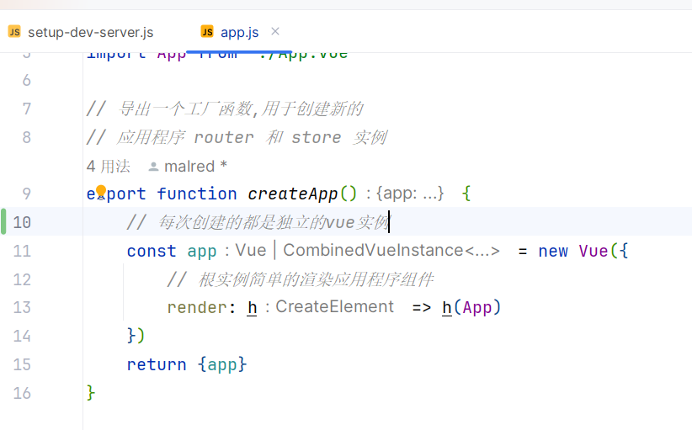The height and width of the screenshot is (430, 692).
Task: Expand the CombinedVueInstance<...> type hint
Action: point(391,251)
